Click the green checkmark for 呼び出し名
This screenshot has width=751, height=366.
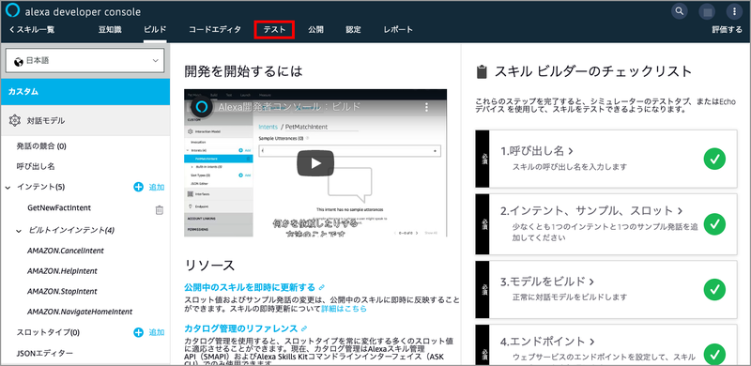tap(714, 159)
